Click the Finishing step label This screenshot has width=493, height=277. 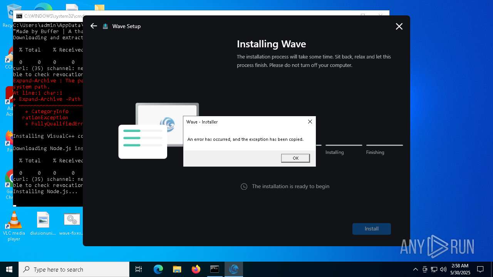pyautogui.click(x=375, y=152)
